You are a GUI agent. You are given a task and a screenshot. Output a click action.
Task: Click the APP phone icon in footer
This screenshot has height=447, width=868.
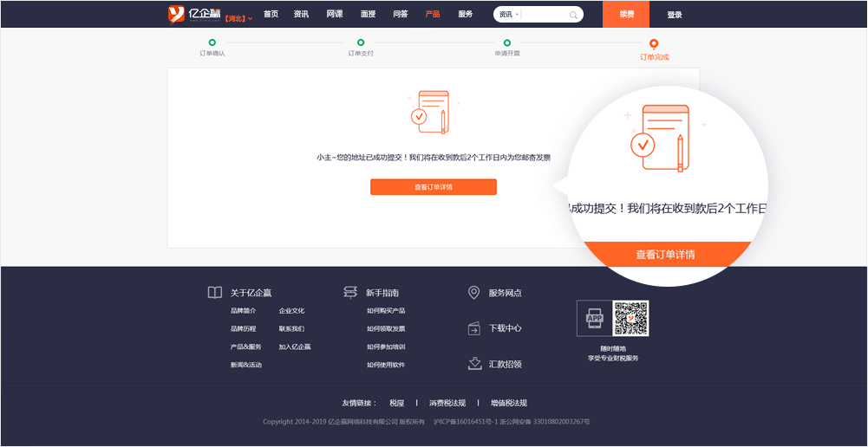click(x=595, y=318)
